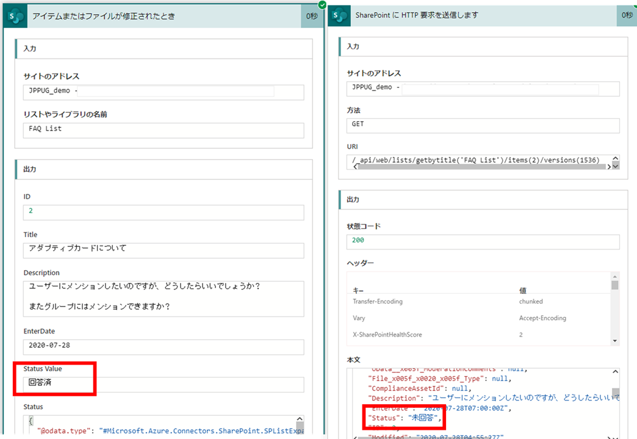Click header table scroll-up arrow
The width and height of the screenshot is (637, 439).
point(614,276)
